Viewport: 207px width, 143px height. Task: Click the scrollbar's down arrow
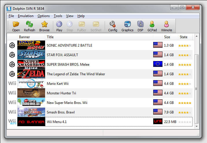click(x=197, y=126)
